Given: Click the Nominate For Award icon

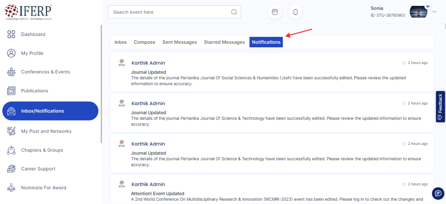Looking at the screenshot, I should pos(11,188).
